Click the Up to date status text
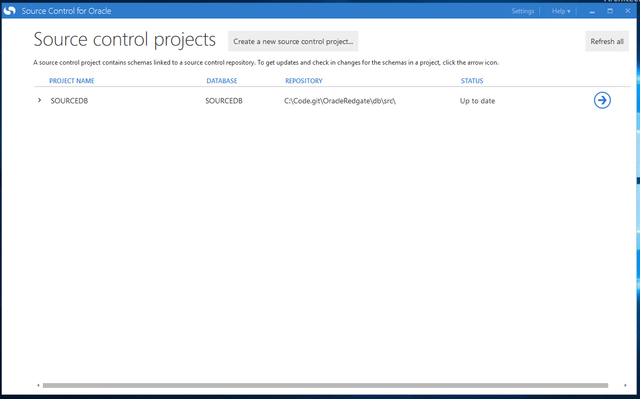This screenshot has height=399, width=640. click(477, 101)
